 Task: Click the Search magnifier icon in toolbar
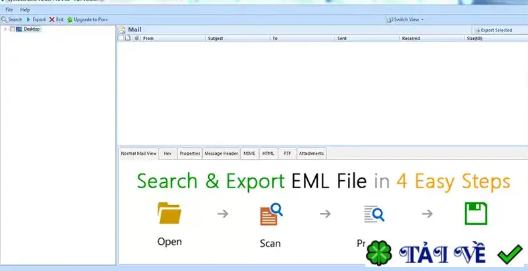tap(4, 19)
